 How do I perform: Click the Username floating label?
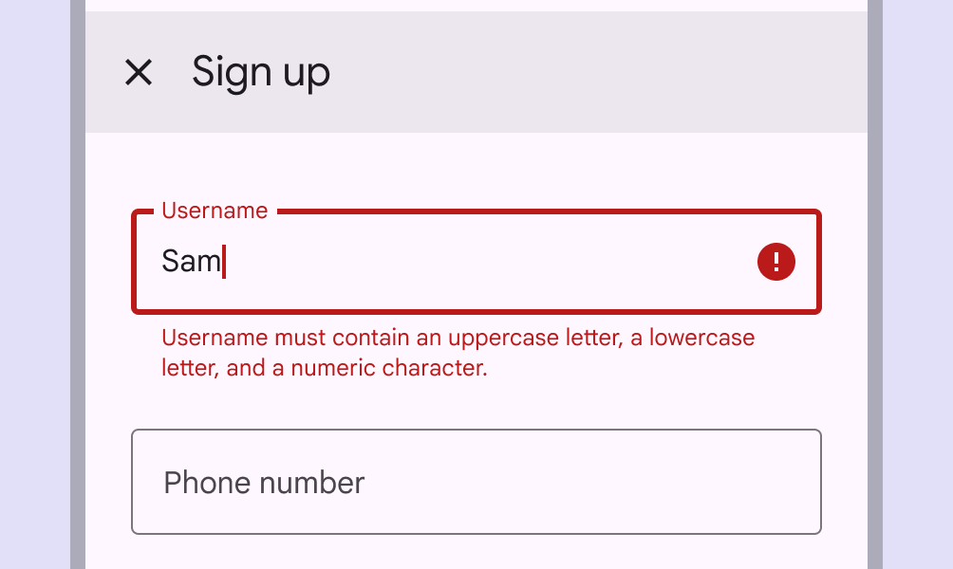pyautogui.click(x=215, y=210)
